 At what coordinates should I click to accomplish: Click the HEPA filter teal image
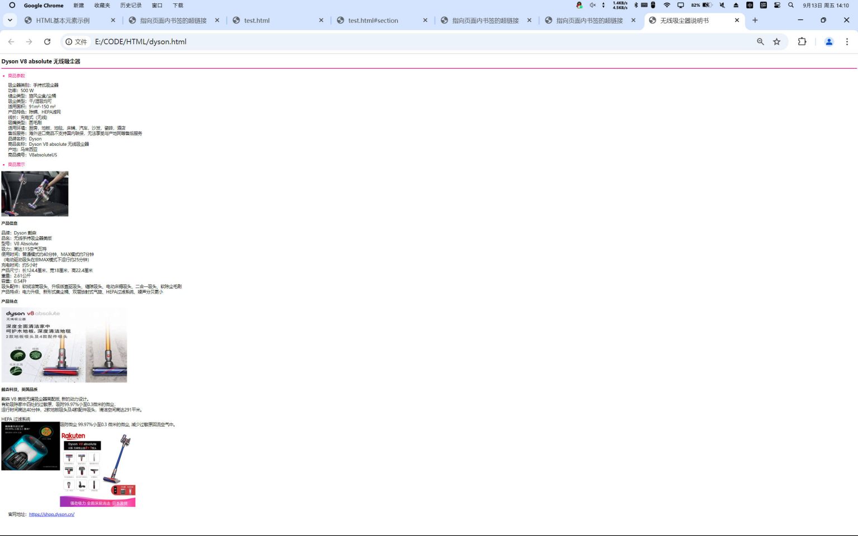pyautogui.click(x=30, y=446)
